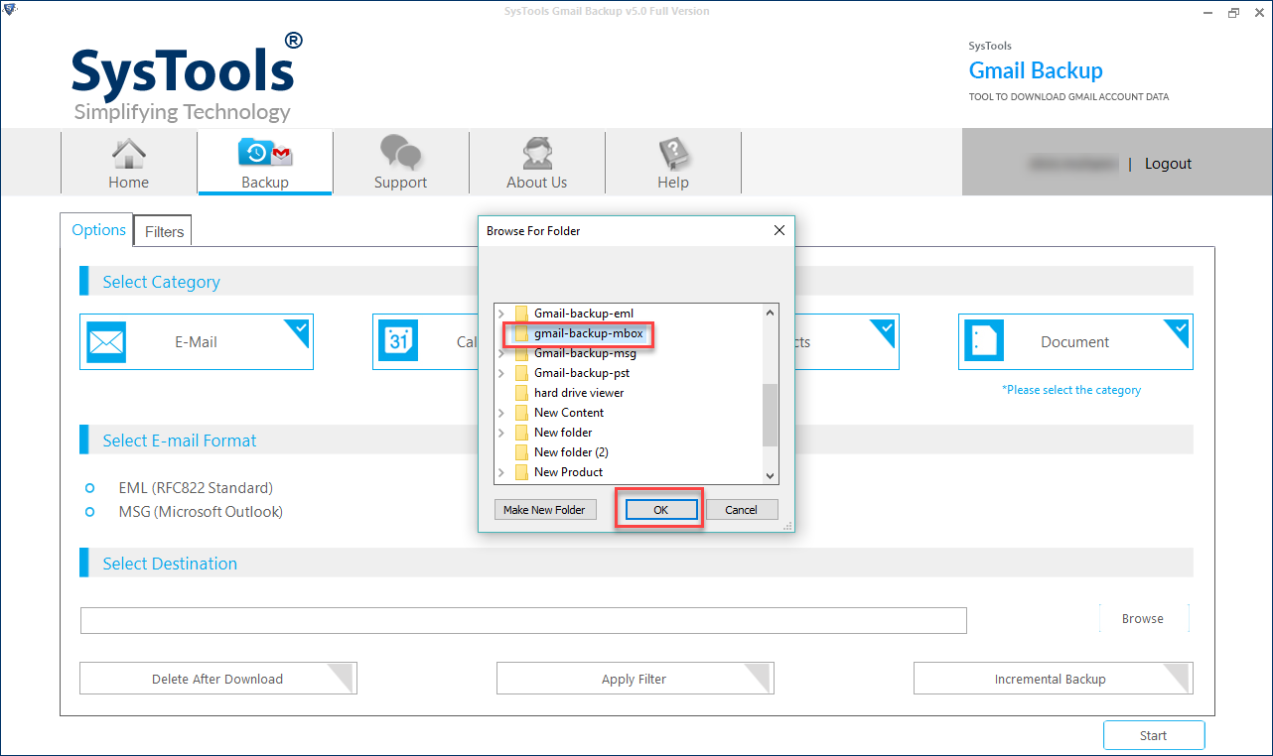1273x756 pixels.
Task: Expand the Gmail-backup-msg folder node
Action: coord(501,353)
